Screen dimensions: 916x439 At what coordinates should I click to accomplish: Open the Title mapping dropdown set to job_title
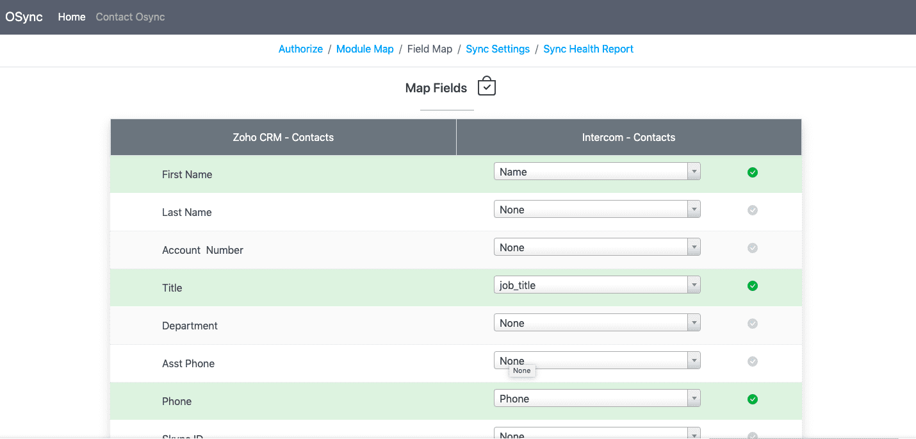[597, 285]
